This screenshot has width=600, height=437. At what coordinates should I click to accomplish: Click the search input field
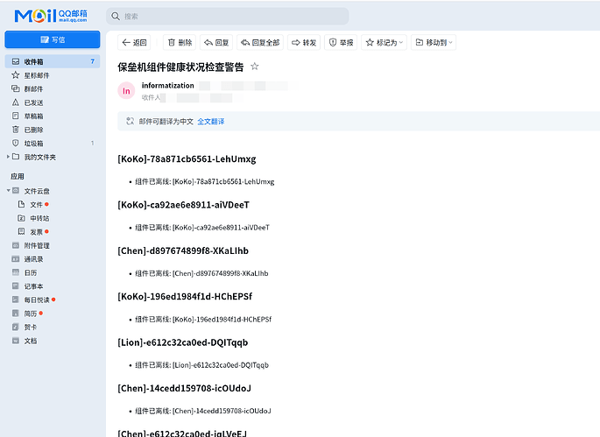[x=228, y=16]
